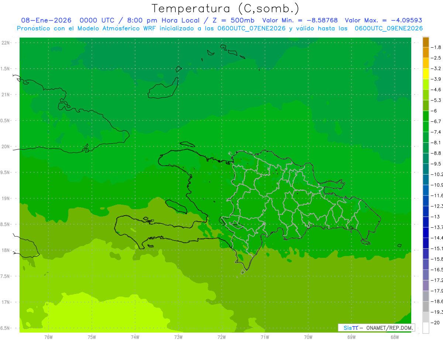
Task: Click the colorbar label "-1.8"
Action: [436, 47]
